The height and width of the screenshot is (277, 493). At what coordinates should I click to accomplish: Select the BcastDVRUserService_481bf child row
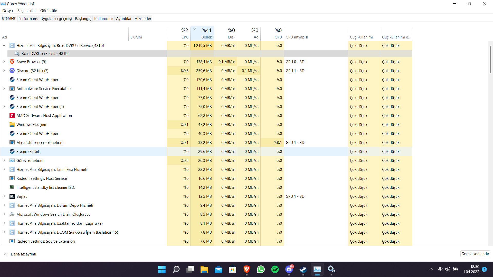pyautogui.click(x=45, y=53)
